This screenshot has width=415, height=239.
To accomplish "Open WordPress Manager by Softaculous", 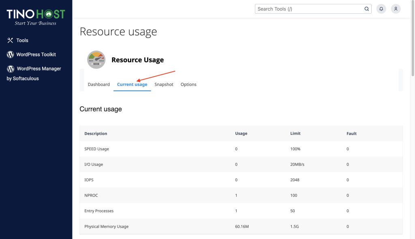I will (x=34, y=73).
